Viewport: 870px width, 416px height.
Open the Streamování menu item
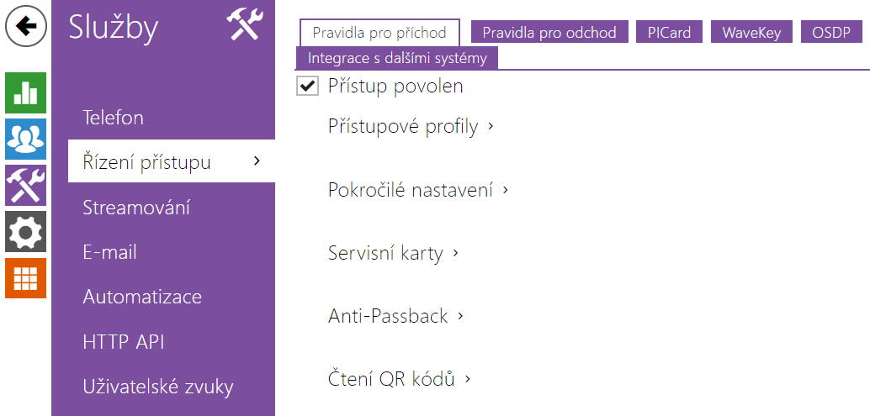click(136, 208)
